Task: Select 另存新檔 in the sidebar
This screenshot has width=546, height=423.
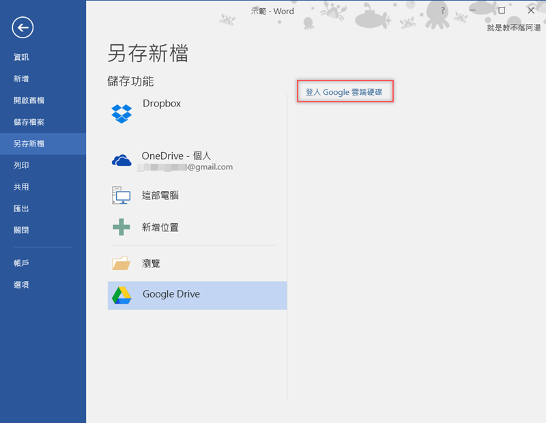Action: (x=43, y=143)
